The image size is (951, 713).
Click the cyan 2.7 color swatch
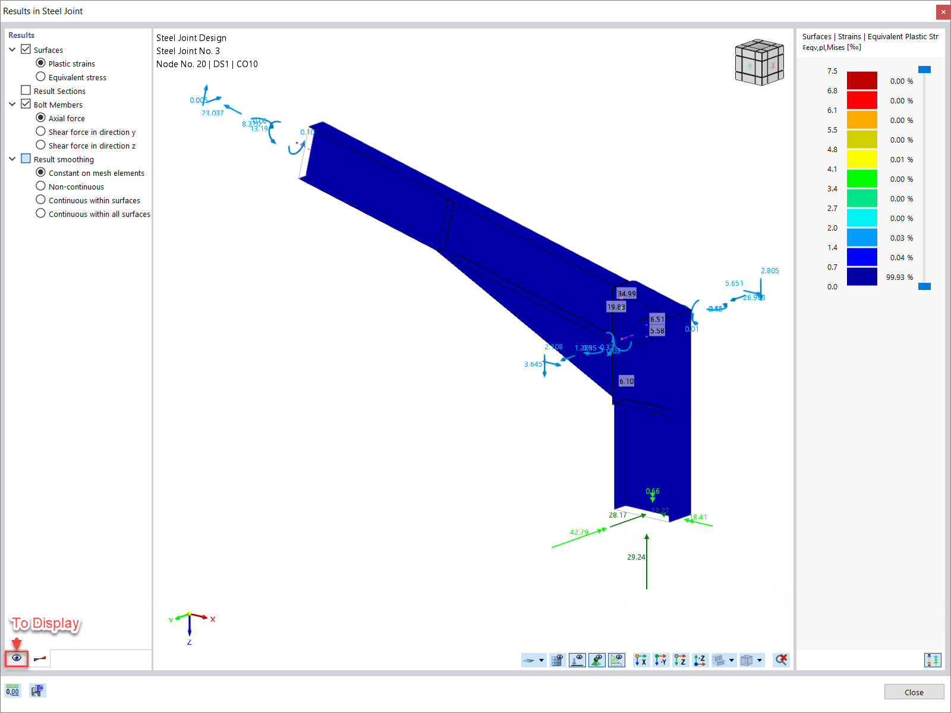point(862,218)
